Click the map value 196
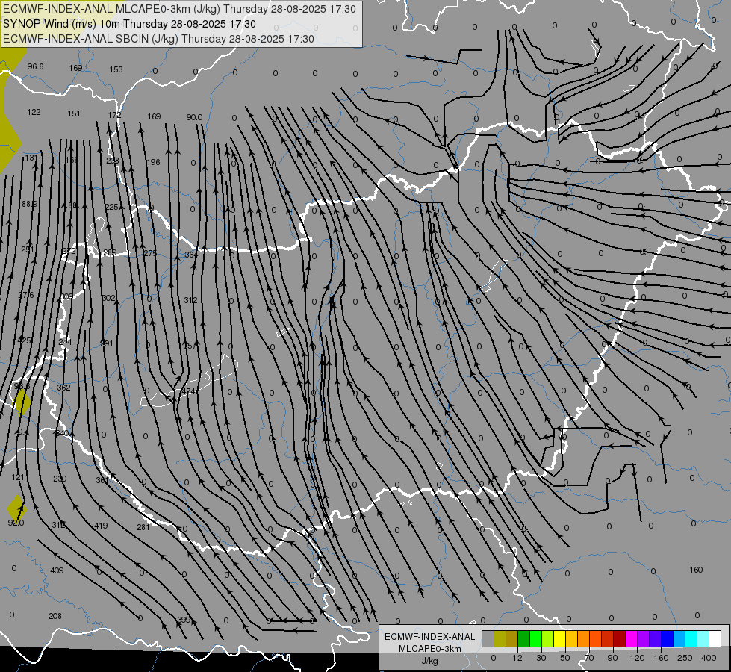The height and width of the screenshot is (672, 731). click(x=153, y=162)
